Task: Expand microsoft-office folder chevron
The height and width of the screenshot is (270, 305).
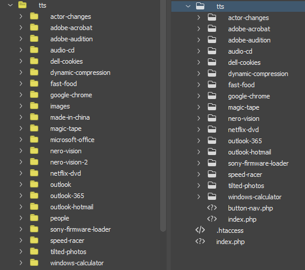Action: coord(21,140)
